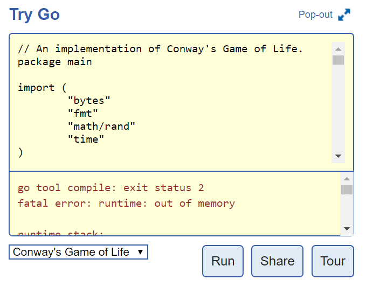
Task: Click the code editor scroll down arrow
Action: pyautogui.click(x=339, y=156)
